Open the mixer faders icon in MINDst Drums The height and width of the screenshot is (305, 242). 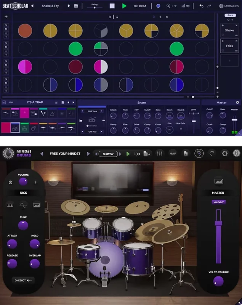click(160, 154)
